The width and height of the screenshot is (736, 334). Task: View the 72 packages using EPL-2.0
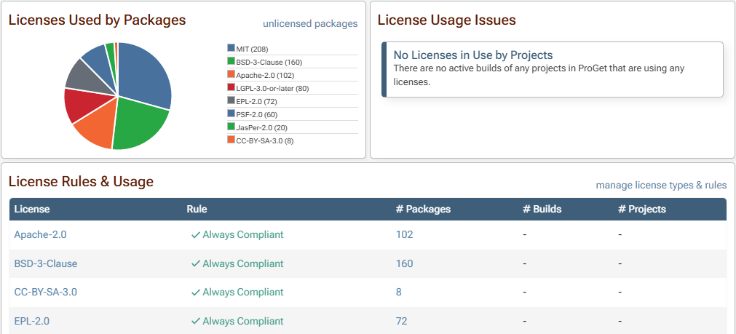pos(401,321)
